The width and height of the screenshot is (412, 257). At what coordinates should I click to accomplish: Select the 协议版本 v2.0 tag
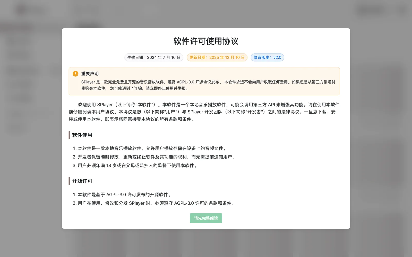point(267,57)
